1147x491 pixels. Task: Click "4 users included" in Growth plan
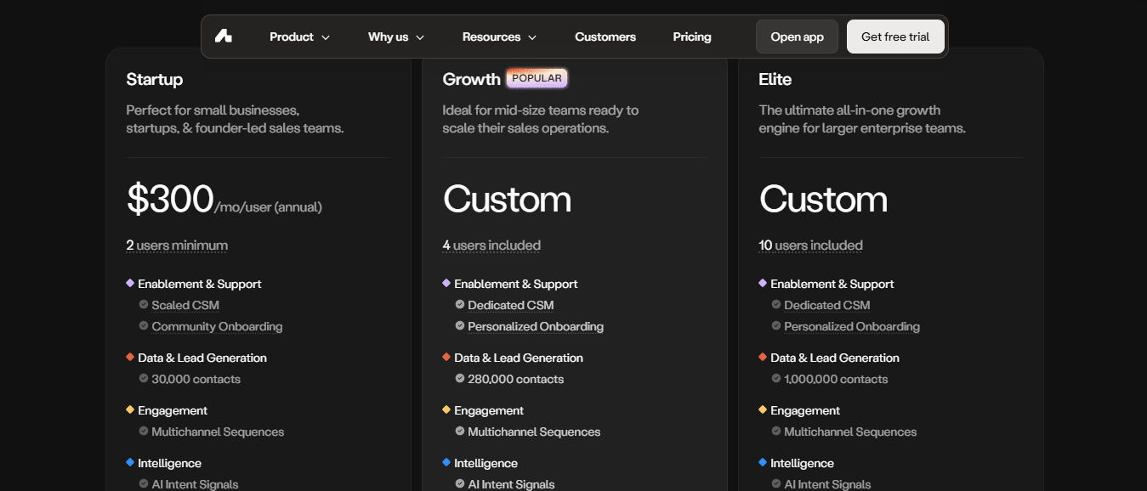[491, 245]
